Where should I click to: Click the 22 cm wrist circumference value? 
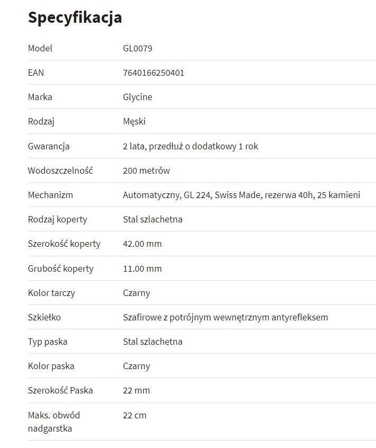click(x=135, y=415)
